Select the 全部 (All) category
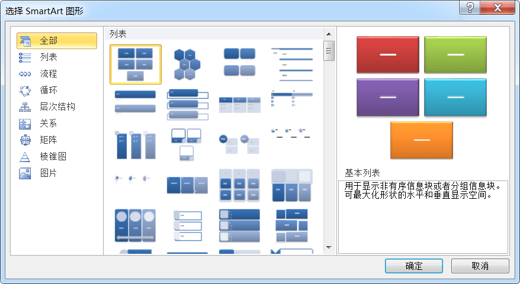Screen dimensions: 520x284 57,41
